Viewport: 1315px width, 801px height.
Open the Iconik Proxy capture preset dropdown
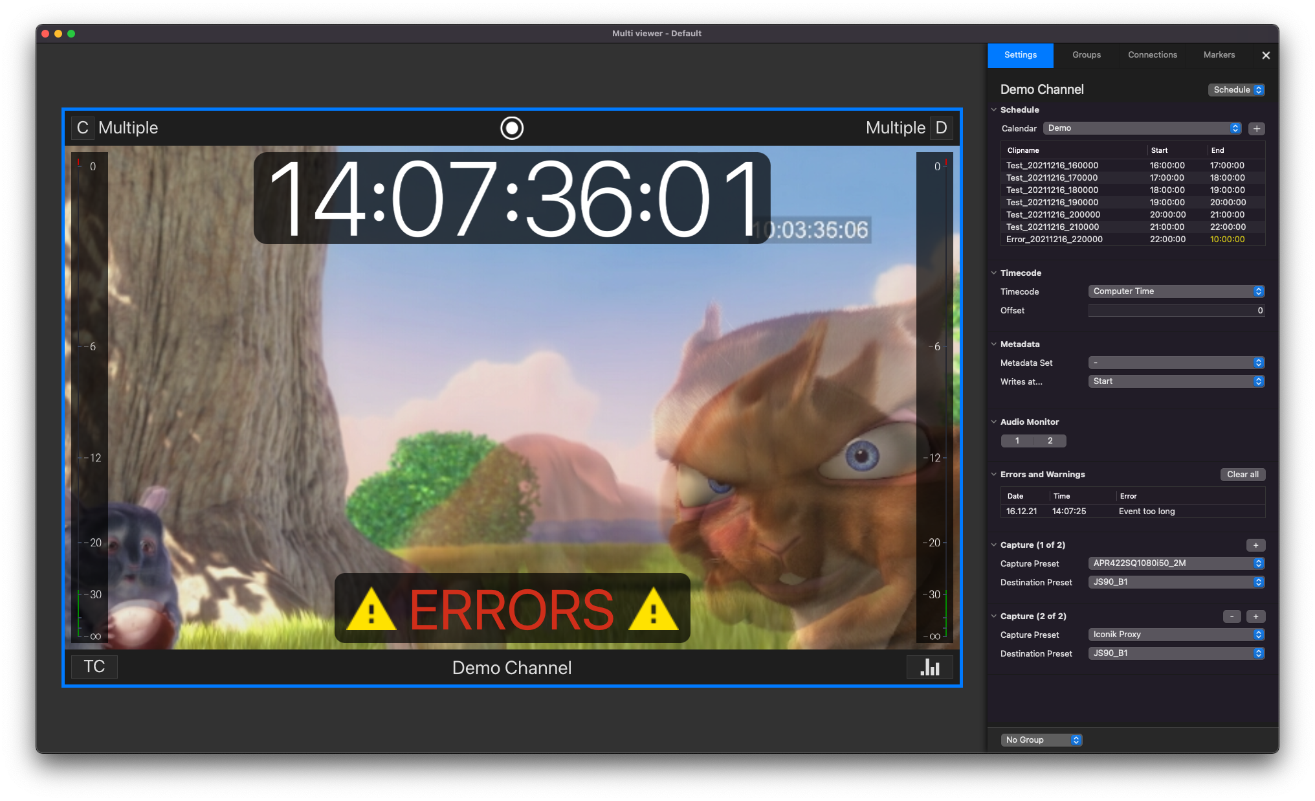pos(1177,635)
